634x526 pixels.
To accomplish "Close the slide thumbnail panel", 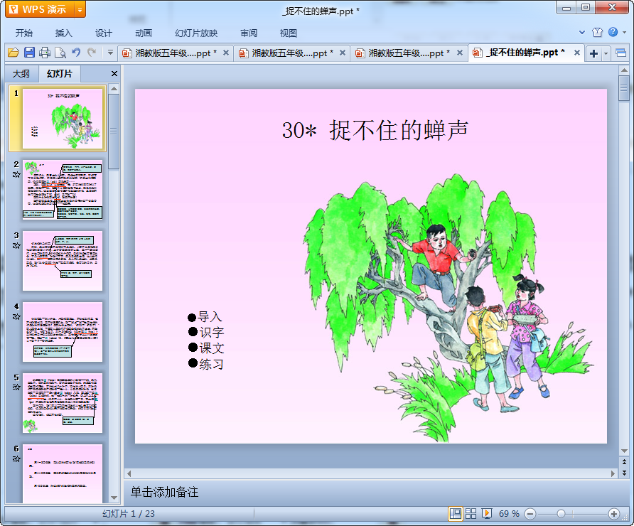I will pyautogui.click(x=114, y=74).
